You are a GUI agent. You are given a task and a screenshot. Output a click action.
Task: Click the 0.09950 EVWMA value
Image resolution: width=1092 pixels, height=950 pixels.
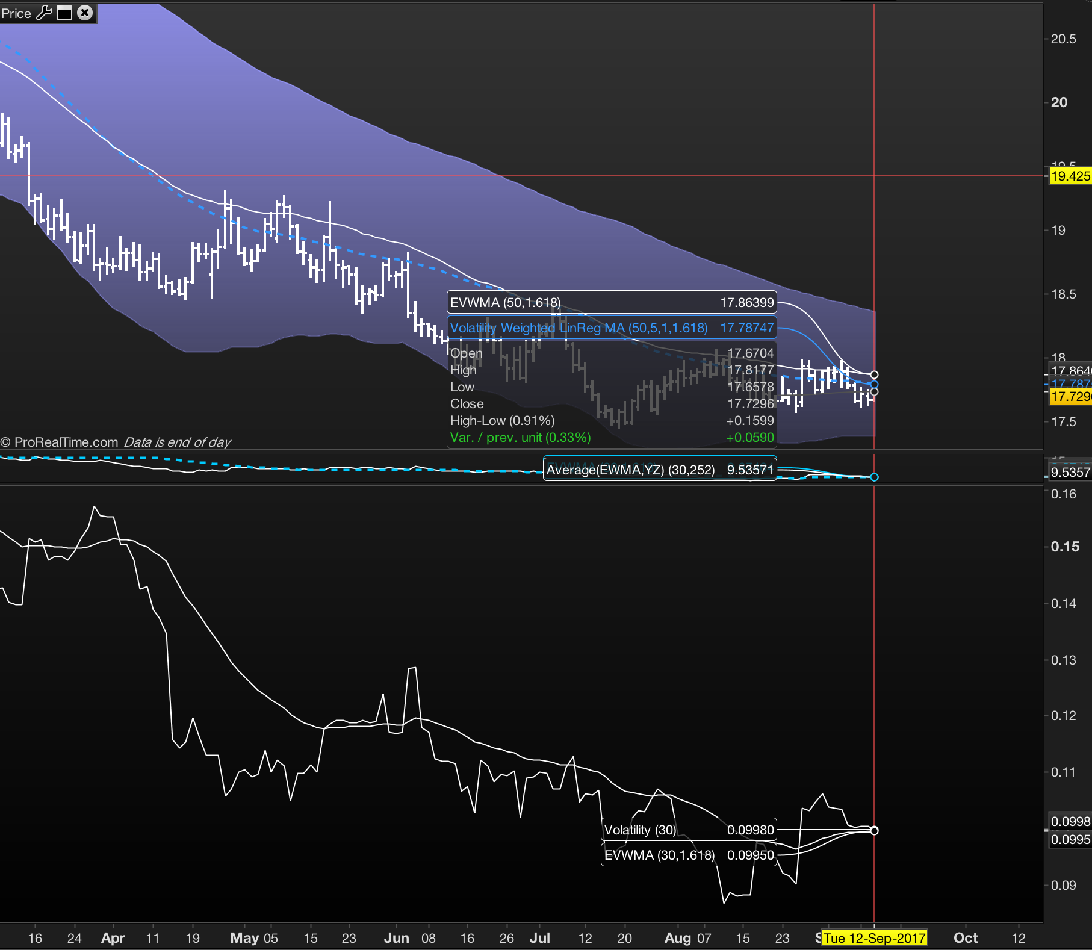(x=751, y=855)
